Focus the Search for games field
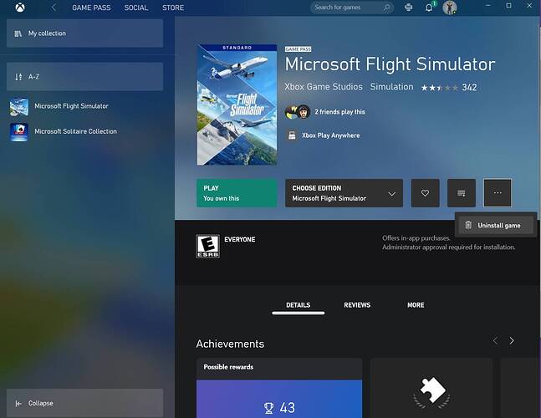The height and width of the screenshot is (418, 541). pos(351,8)
